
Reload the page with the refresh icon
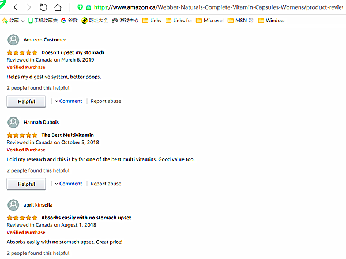(x=44, y=7)
